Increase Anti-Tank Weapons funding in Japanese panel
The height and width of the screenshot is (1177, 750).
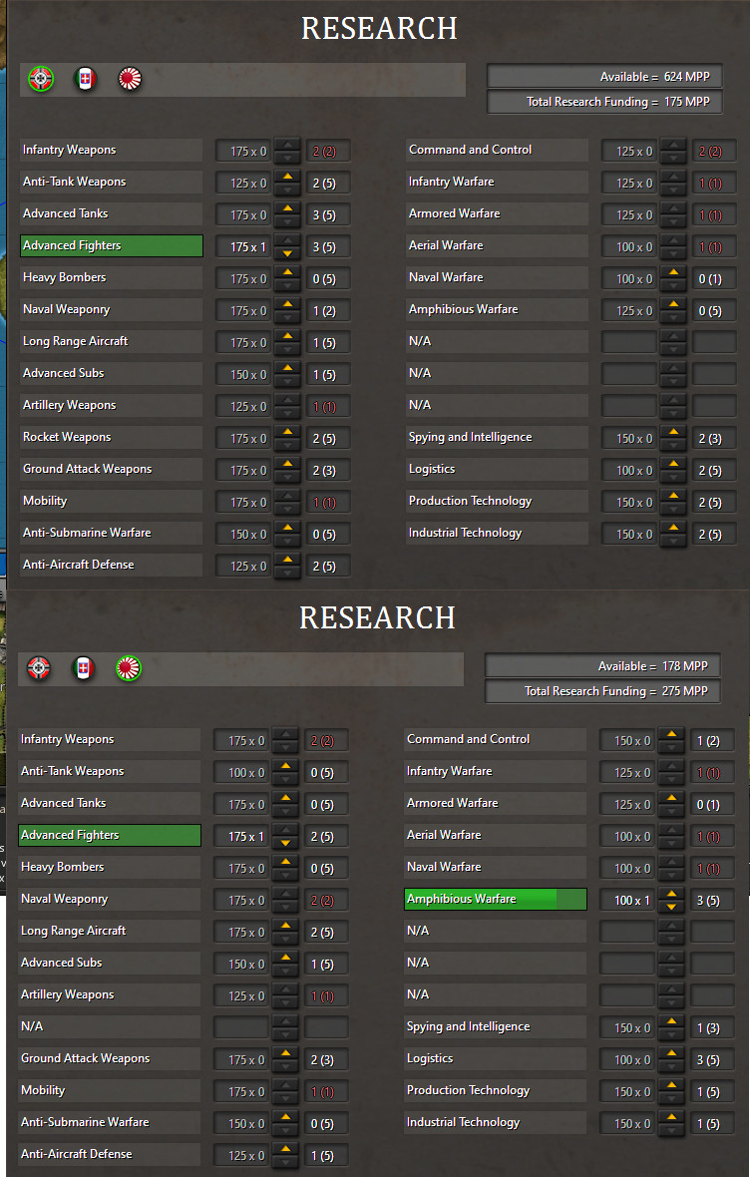[285, 766]
